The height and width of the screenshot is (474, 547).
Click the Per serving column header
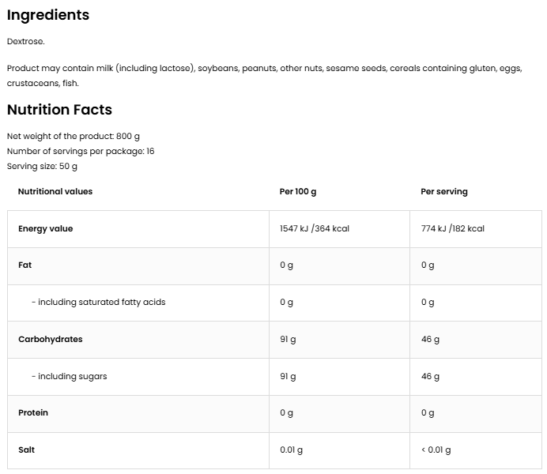click(444, 191)
